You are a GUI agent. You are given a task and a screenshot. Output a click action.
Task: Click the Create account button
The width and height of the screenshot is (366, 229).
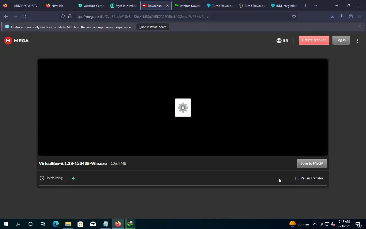[x=314, y=40]
